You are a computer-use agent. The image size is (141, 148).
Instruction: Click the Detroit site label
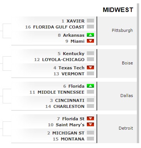click(x=126, y=128)
